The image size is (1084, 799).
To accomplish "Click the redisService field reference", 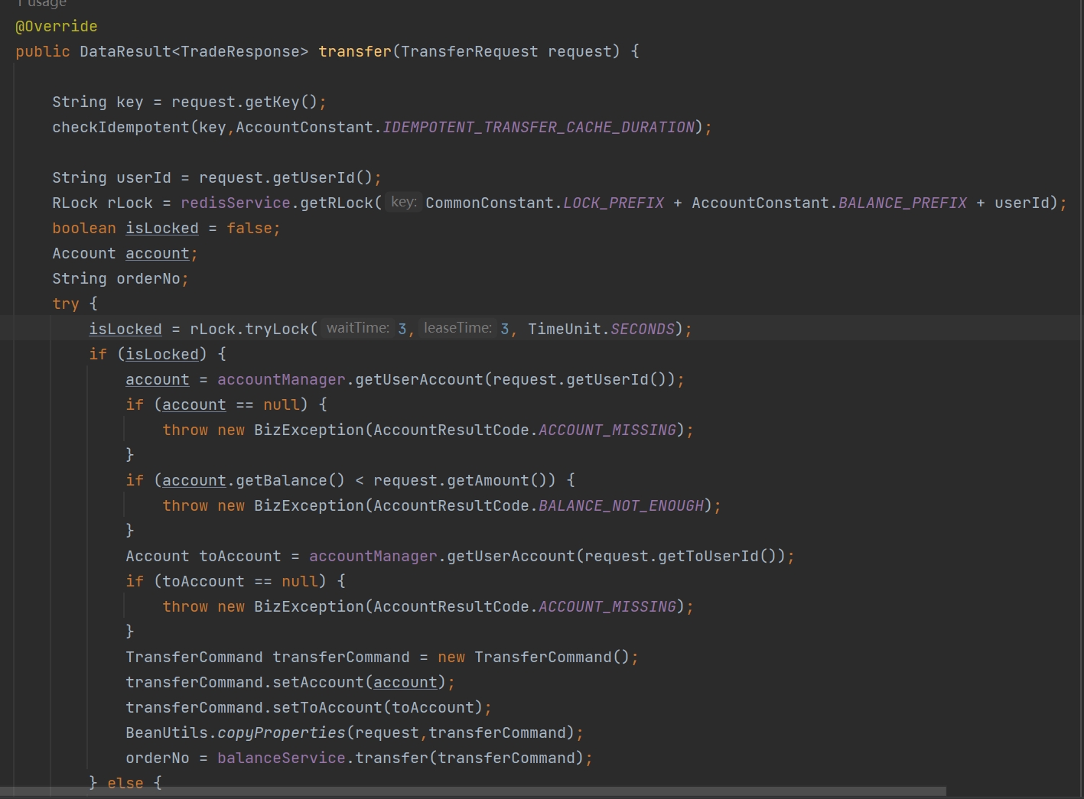I will coord(236,203).
